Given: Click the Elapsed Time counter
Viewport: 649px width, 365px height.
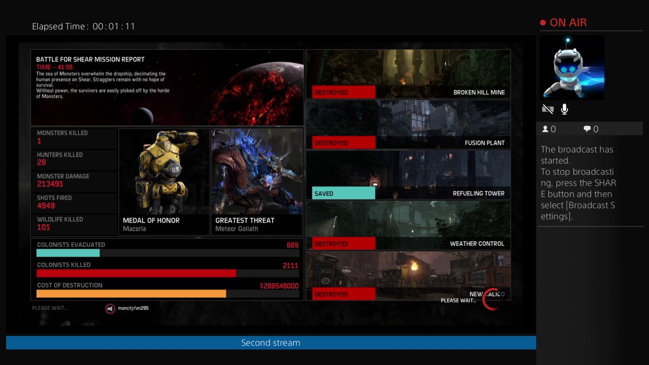Looking at the screenshot, I should point(84,26).
